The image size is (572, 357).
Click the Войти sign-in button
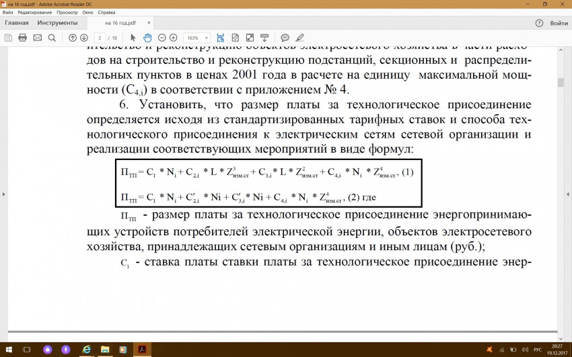559,23
